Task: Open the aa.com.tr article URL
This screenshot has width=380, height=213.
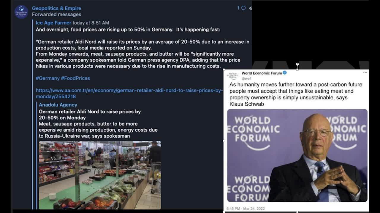Action: click(x=129, y=91)
